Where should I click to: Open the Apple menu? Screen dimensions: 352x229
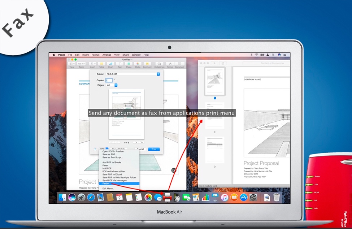[54, 55]
